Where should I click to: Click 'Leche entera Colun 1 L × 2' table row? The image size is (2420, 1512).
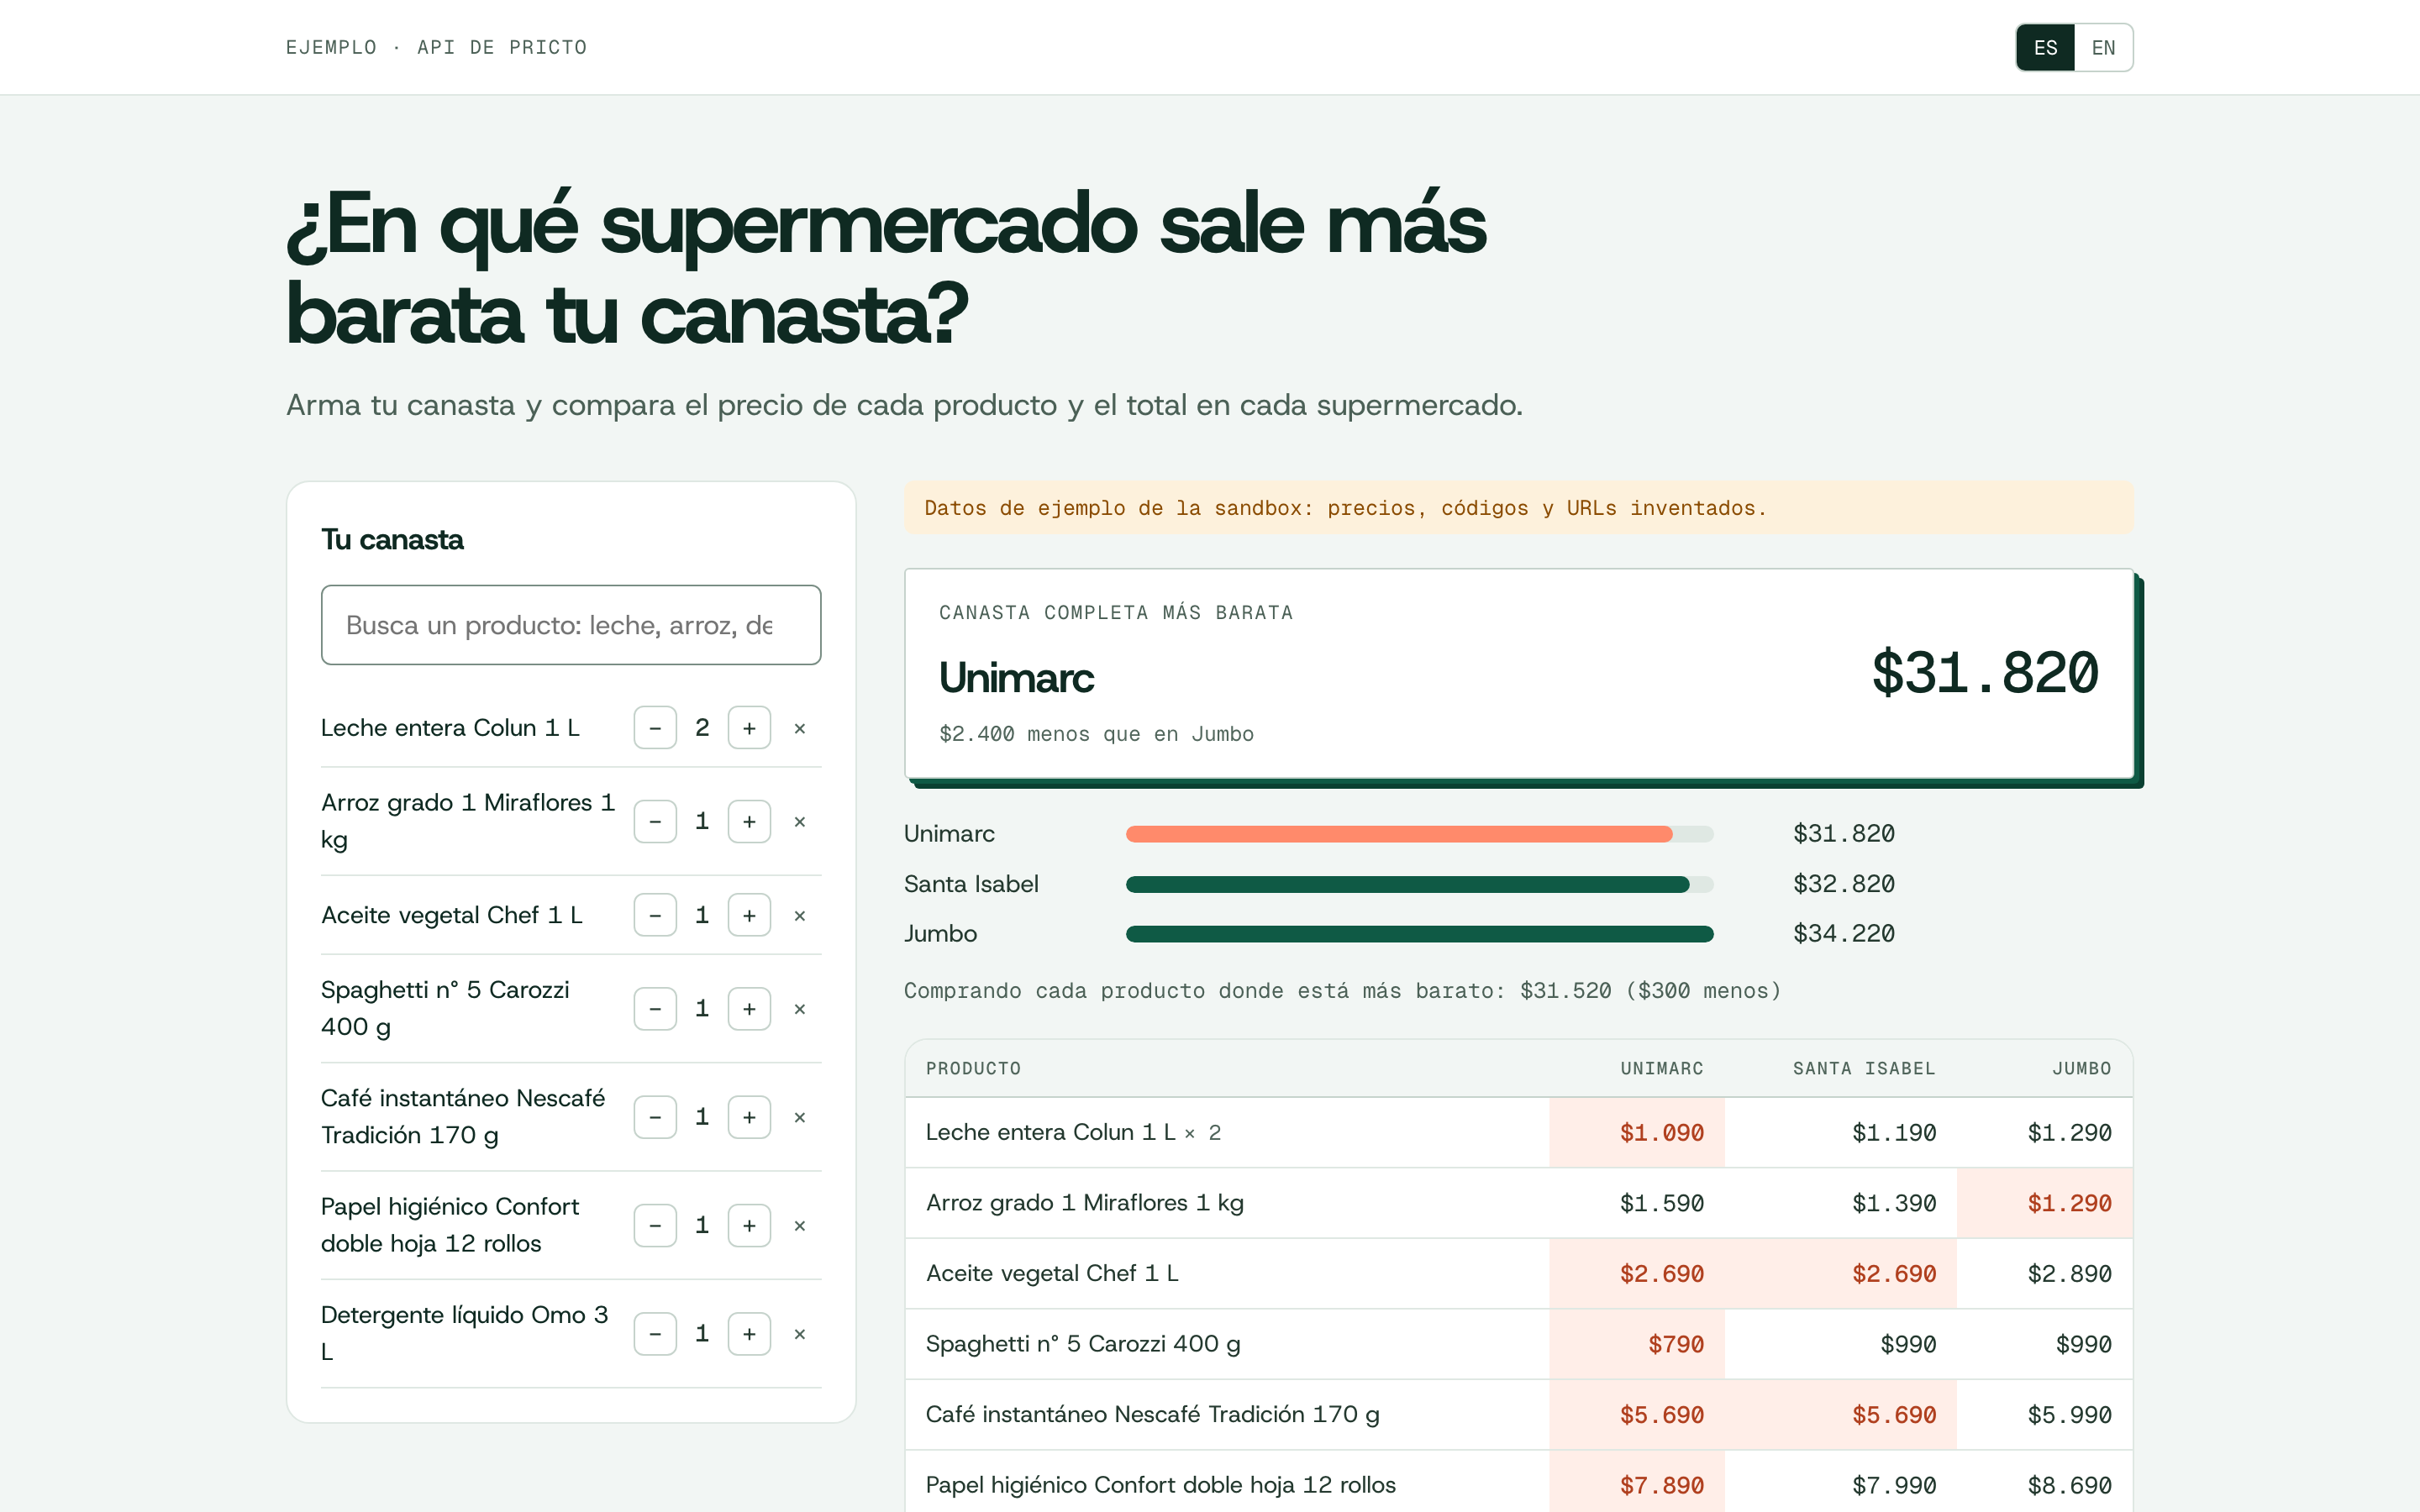1518,1133
